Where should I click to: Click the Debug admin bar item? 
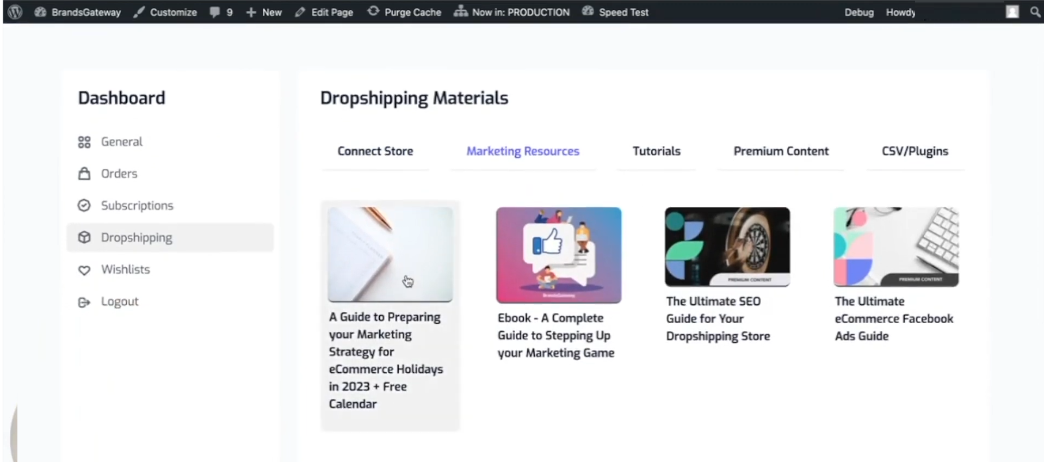[859, 12]
